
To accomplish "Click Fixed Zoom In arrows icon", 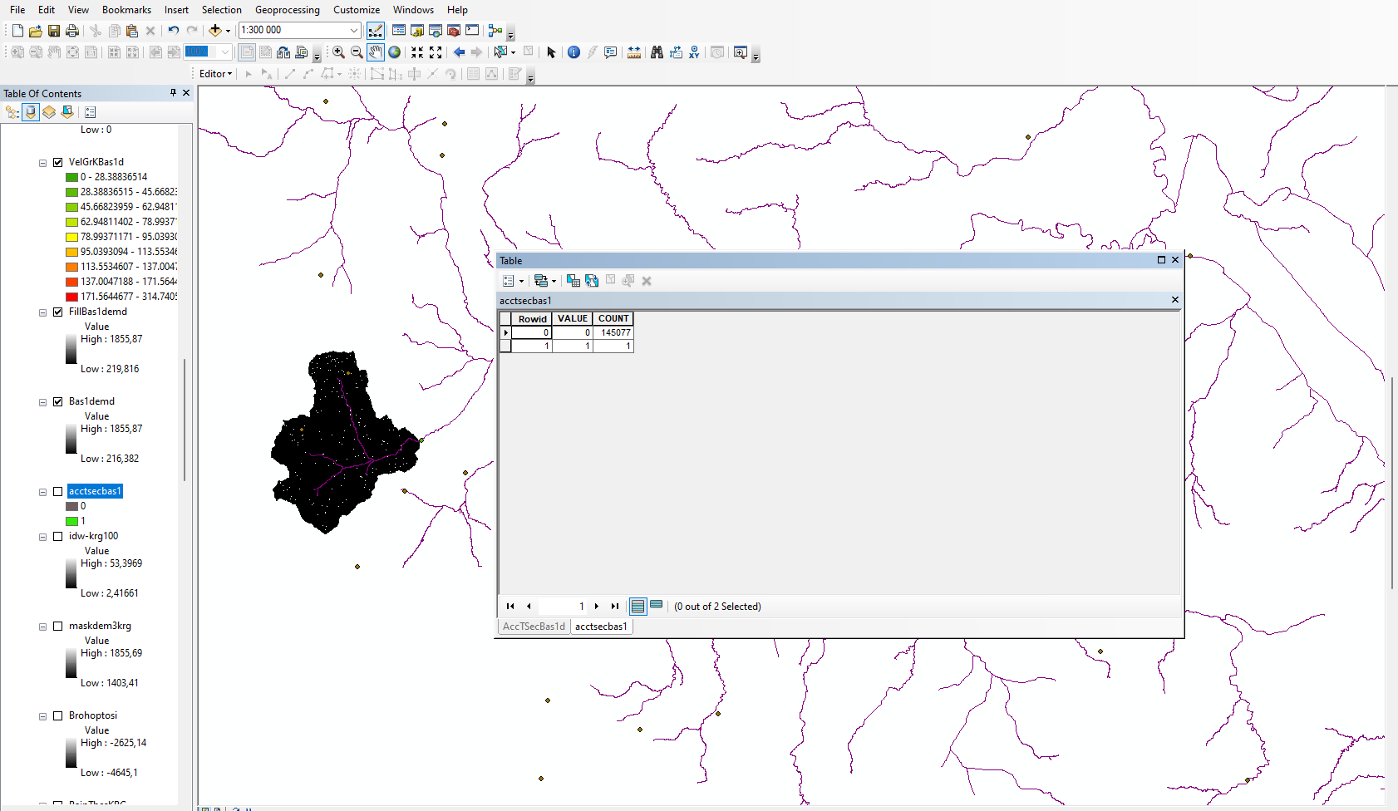I will click(417, 52).
